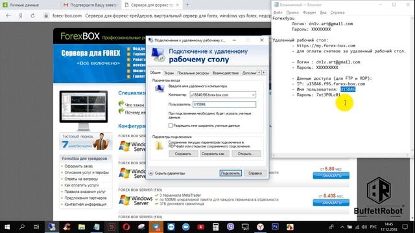Open Task View on the taskbar
Viewport: 415px width, 233px height.
click(x=36, y=227)
